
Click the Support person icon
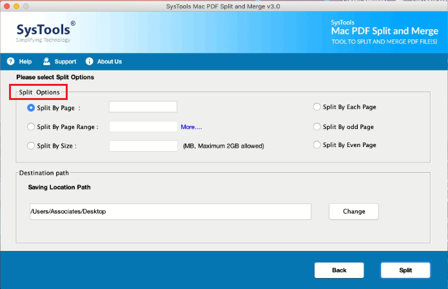[x=46, y=62]
